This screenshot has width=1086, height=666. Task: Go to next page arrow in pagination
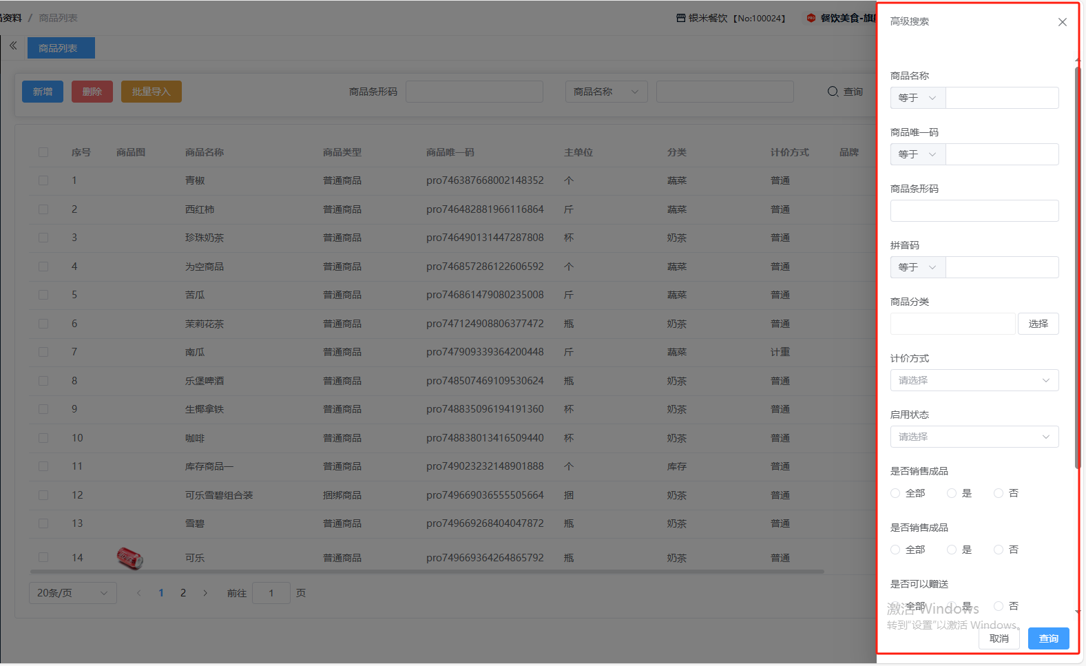[205, 593]
